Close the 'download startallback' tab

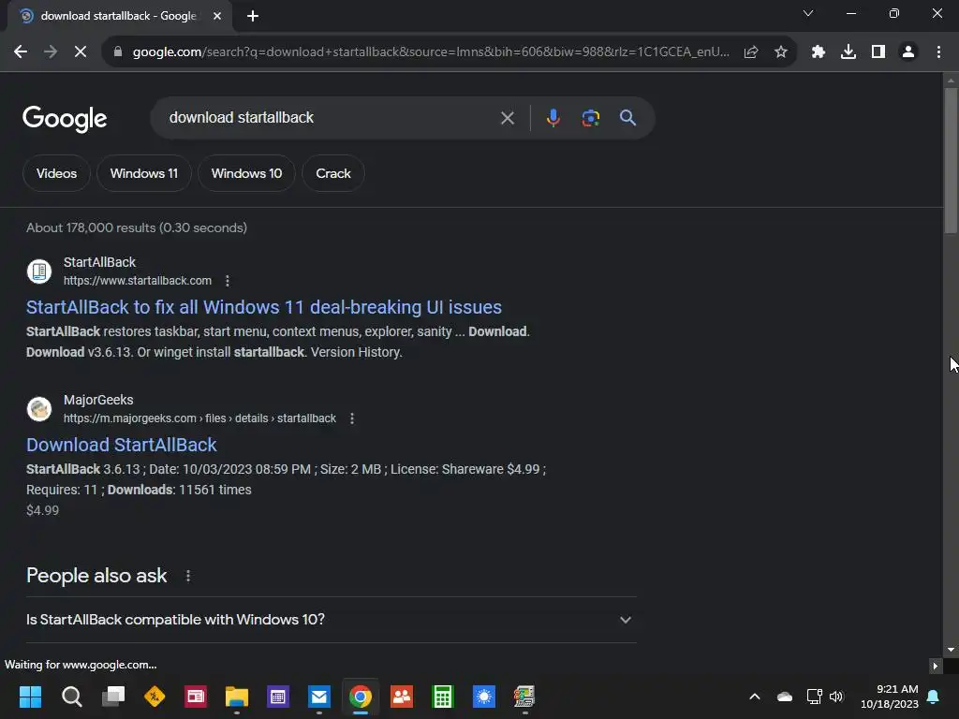[217, 16]
